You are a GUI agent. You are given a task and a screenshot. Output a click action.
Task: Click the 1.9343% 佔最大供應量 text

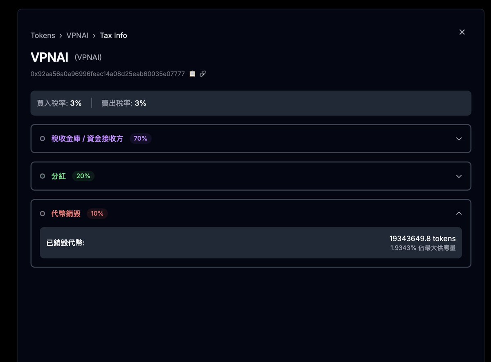[423, 248]
